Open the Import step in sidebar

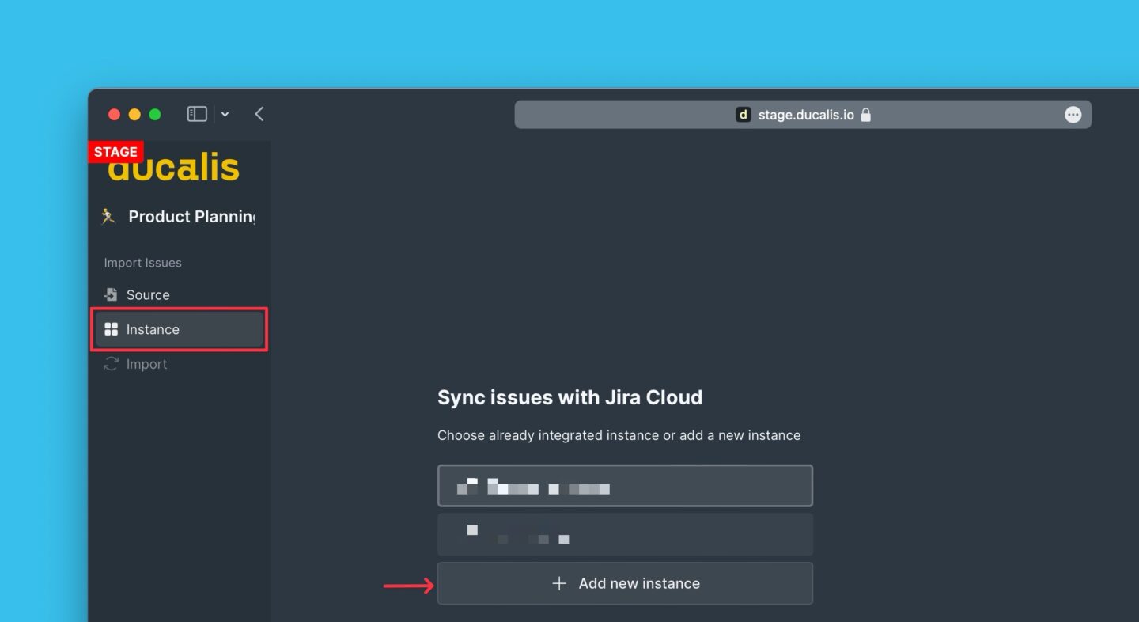click(146, 364)
